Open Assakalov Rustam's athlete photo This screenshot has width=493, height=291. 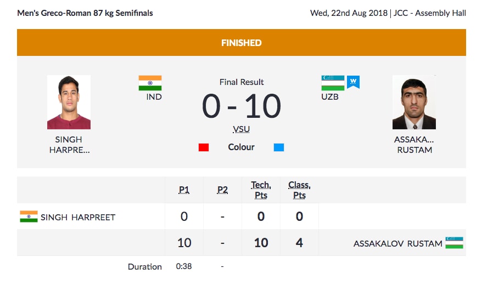[414, 102]
